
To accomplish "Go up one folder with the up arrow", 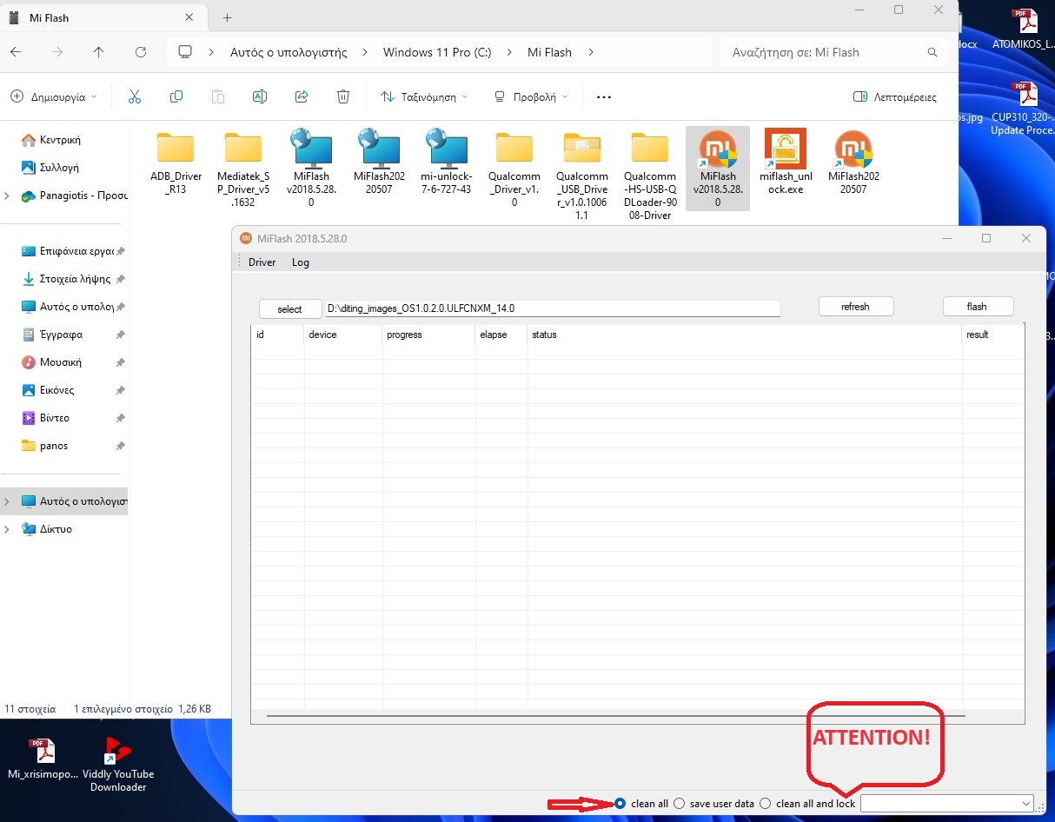I will (98, 52).
